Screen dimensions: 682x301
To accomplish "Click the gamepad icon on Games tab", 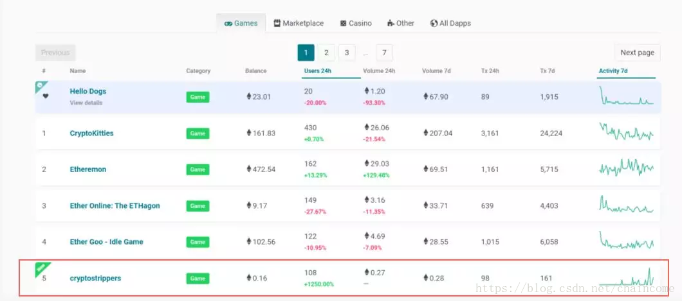I will coord(228,23).
